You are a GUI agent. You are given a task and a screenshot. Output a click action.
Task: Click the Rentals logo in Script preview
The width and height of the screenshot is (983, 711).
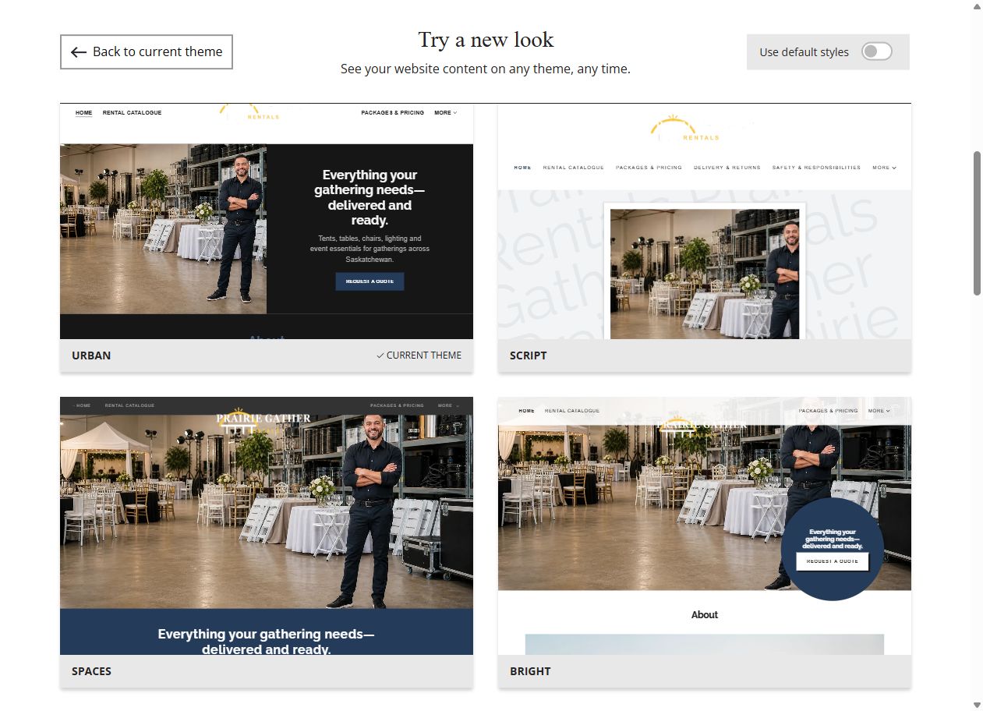pyautogui.click(x=686, y=129)
